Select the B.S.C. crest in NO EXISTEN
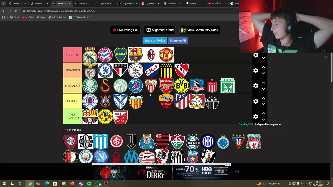This screenshot has width=333, height=187. click(x=90, y=116)
